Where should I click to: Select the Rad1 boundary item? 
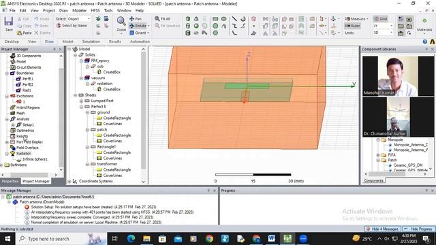click(27, 91)
